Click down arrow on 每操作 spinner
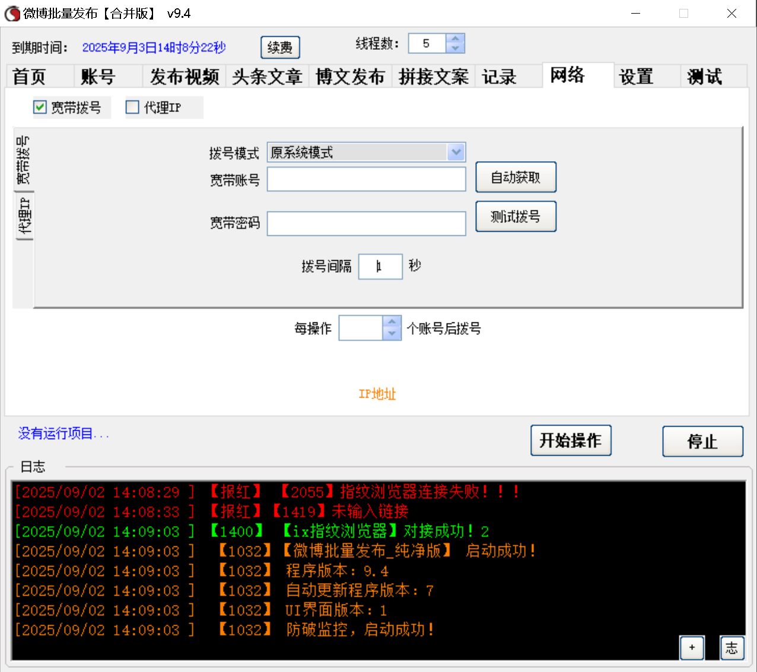This screenshot has width=757, height=672. (392, 333)
